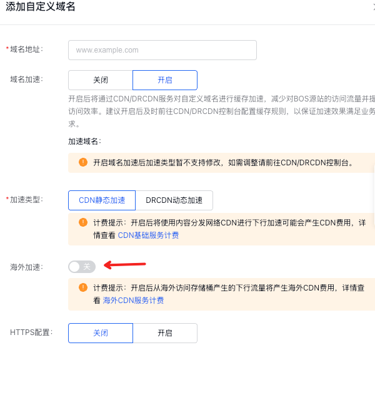Click the 添加自定义域名 dialog title
Image resolution: width=375 pixels, height=397 pixels.
click(41, 7)
